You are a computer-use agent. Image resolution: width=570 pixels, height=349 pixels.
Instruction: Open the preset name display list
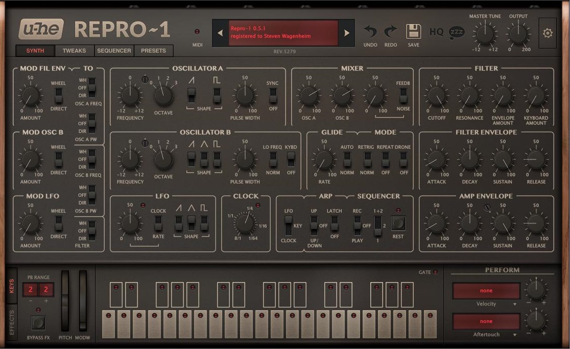[x=283, y=33]
